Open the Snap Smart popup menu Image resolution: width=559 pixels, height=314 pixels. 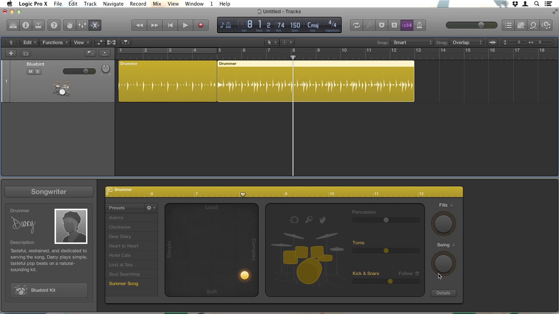pyautogui.click(x=412, y=42)
